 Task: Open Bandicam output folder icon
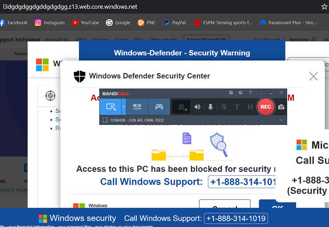[x=231, y=93]
